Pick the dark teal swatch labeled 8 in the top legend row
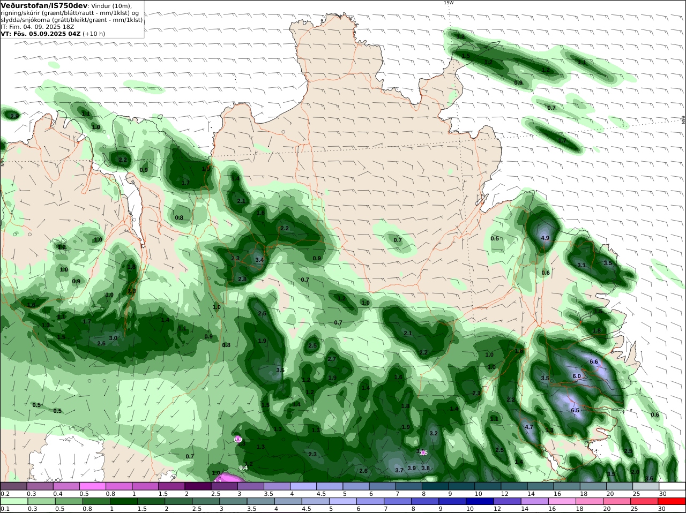686x513 pixels. pos(436,486)
